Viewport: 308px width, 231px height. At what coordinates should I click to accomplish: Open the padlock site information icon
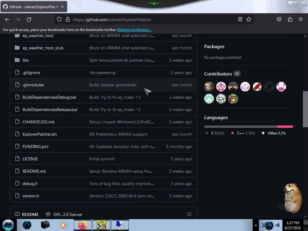[68, 20]
